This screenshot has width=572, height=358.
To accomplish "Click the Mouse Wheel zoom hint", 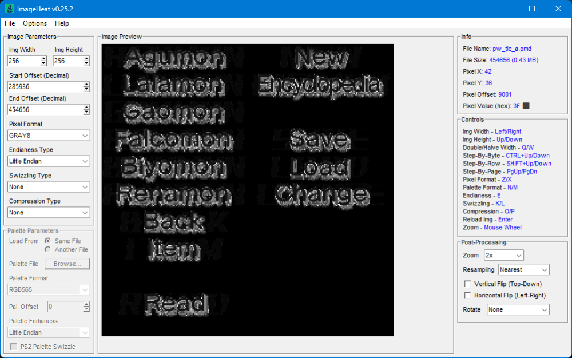I will click(503, 228).
